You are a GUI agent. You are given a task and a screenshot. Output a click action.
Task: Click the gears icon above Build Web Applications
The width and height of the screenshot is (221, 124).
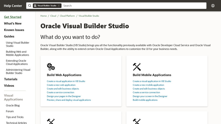point(51,67)
